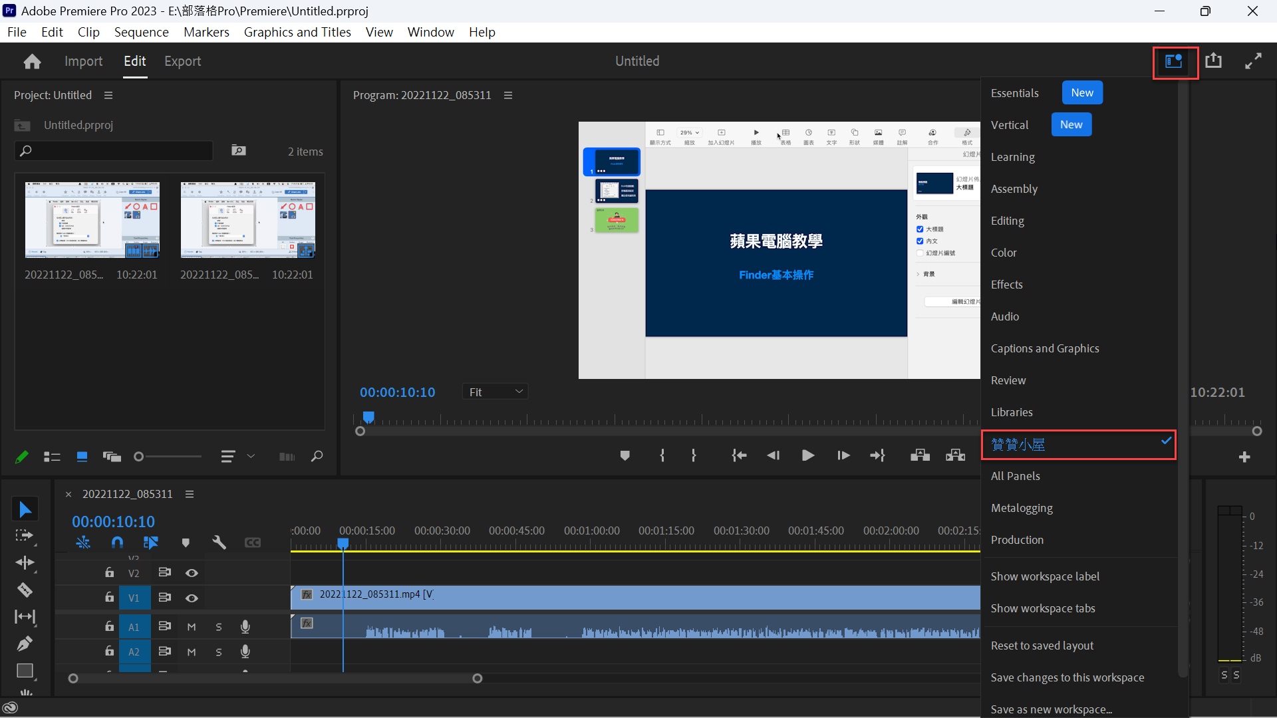The image size is (1277, 718).
Task: Select the 20221122_085311.mp4 video clip on V1
Action: tap(635, 597)
